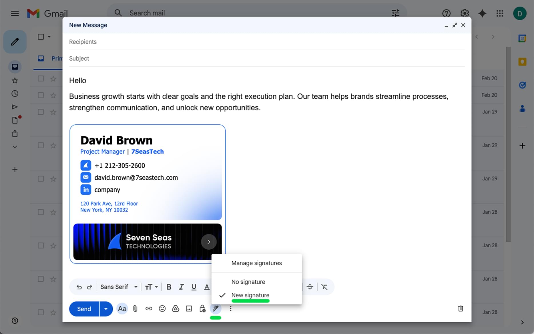Viewport: 534px width, 334px height.
Task: Click the insert signature pen icon
Action: tap(216, 309)
